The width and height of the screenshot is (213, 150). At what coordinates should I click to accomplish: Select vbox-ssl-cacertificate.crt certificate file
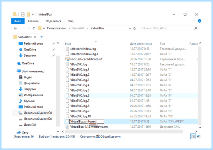[x=86, y=59]
